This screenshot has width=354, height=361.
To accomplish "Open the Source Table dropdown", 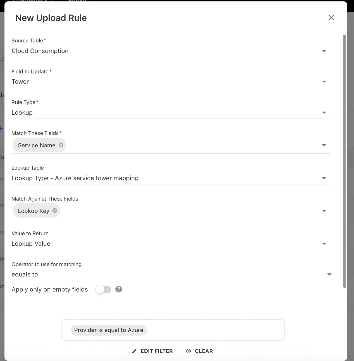I will (x=324, y=51).
